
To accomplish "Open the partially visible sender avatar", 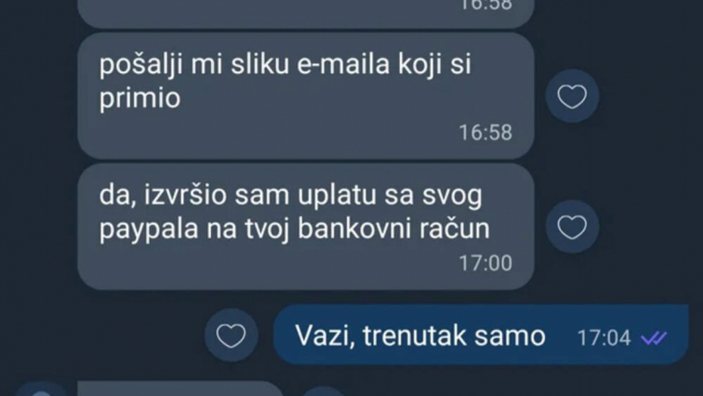I will click(42, 389).
